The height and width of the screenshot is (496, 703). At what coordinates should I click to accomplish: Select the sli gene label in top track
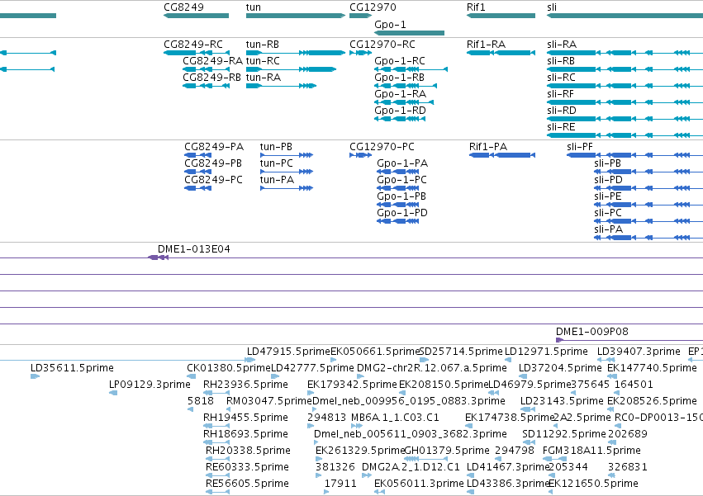[552, 7]
